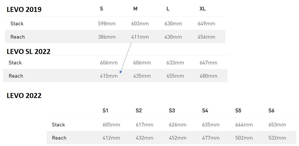Image resolution: width=299 pixels, height=146 pixels.
Task: Click the Reach label in LEVO 2022 table
Action: pos(59,138)
